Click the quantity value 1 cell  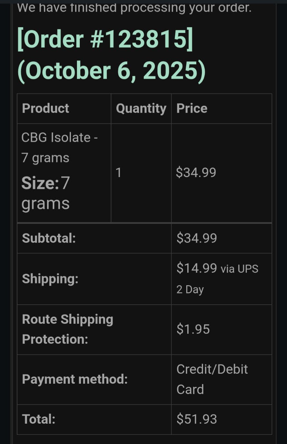click(x=119, y=173)
